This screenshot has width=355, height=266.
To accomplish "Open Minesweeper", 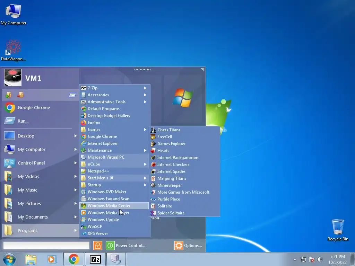I will [184, 185].
